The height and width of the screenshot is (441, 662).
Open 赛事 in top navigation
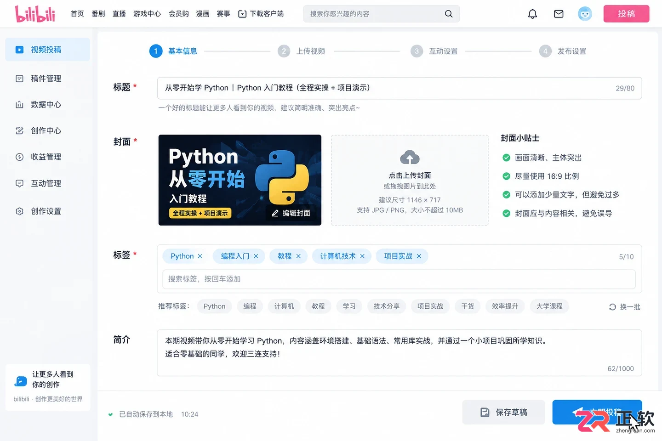[x=223, y=14]
